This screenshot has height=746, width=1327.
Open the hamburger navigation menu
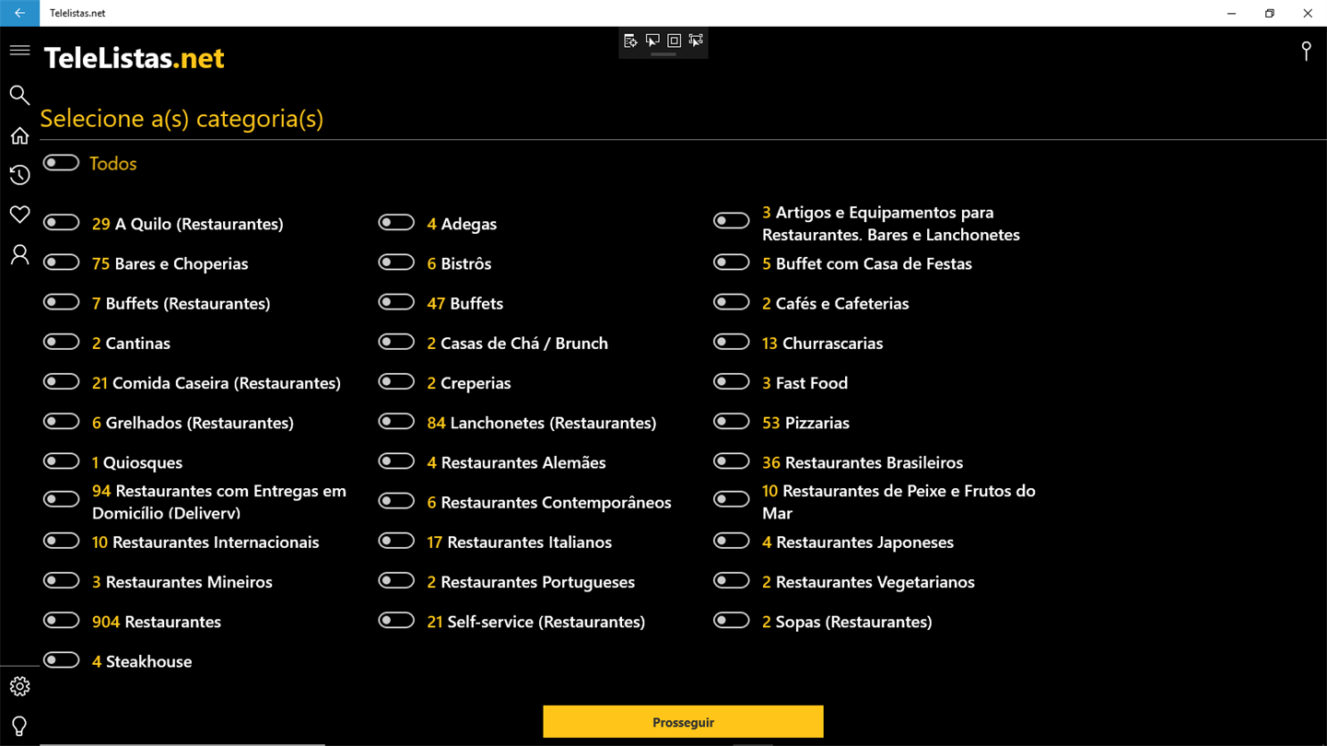click(x=19, y=51)
